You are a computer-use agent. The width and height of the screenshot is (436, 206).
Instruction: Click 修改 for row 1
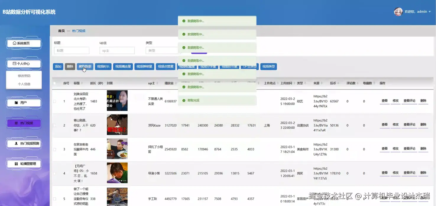[396, 101]
